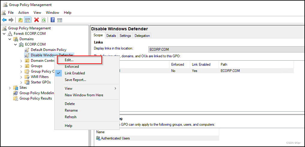
Task: Toggle Enforced in the context menu
Action: click(87, 67)
